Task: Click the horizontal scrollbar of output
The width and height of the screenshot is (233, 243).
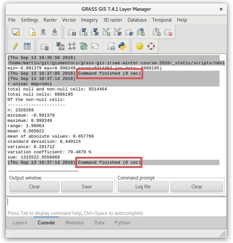Action: pos(43,171)
